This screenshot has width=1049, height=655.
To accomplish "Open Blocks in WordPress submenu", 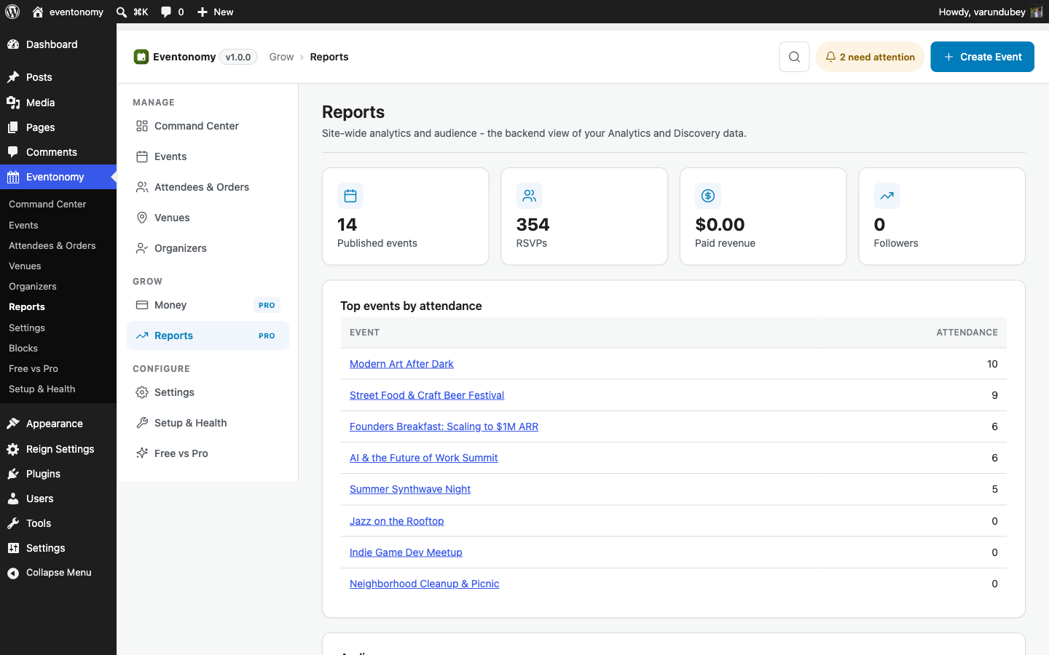I will [23, 348].
